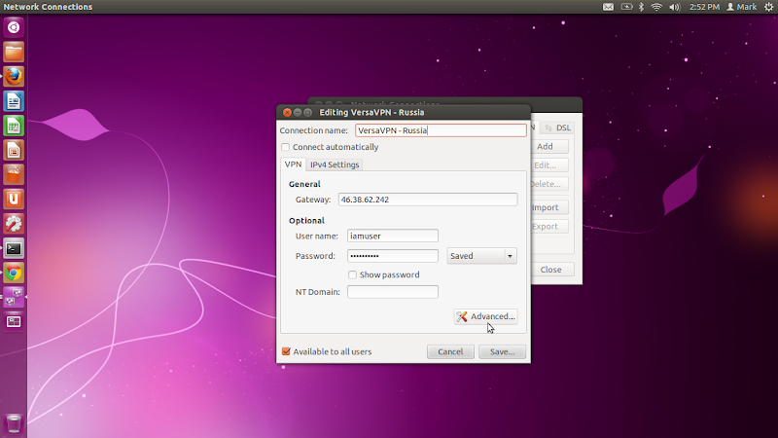This screenshot has height=438, width=778.
Task: Open the battery indicator menu
Action: point(626,7)
